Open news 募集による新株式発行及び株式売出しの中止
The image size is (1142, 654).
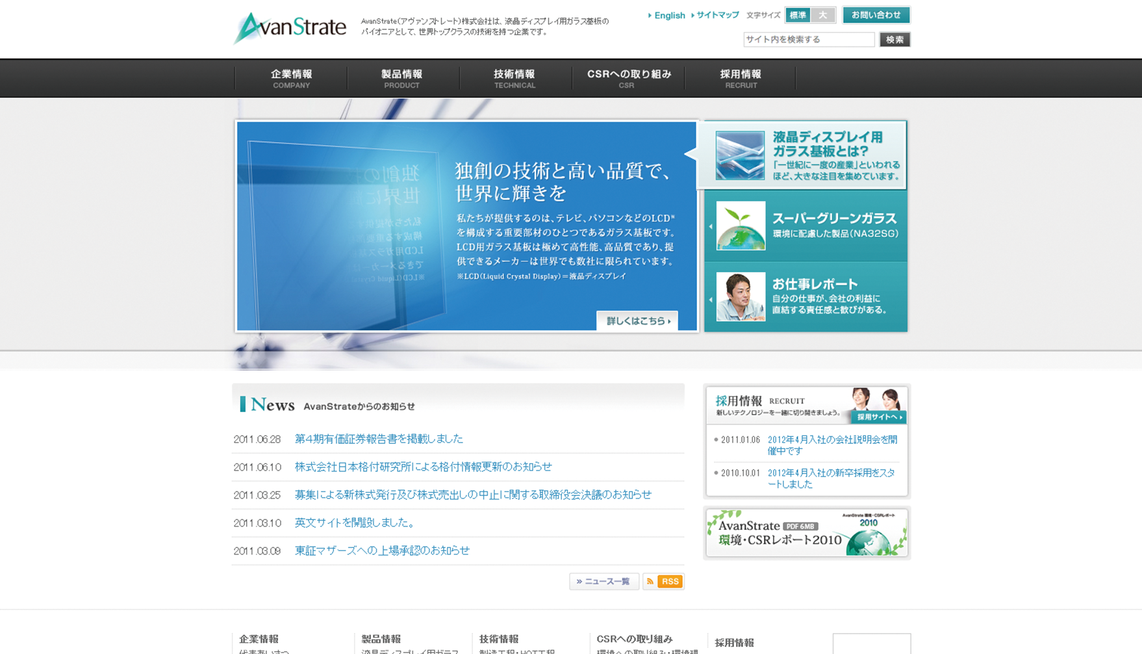pyautogui.click(x=473, y=495)
